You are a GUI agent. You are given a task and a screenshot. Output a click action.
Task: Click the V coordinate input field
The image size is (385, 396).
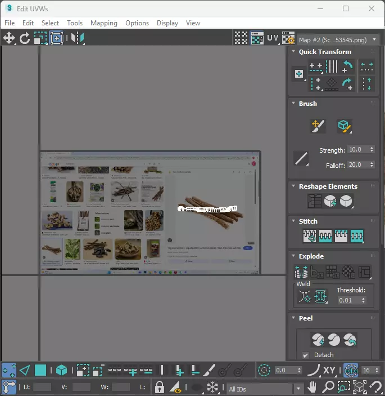81,387
